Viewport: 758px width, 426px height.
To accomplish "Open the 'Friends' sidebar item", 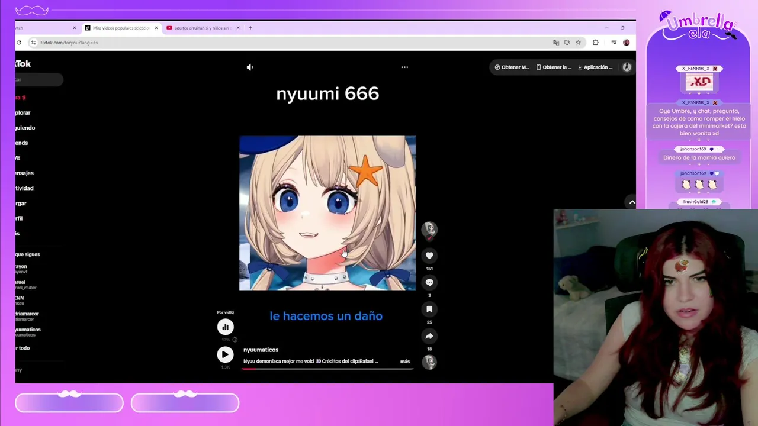I will tap(22, 143).
